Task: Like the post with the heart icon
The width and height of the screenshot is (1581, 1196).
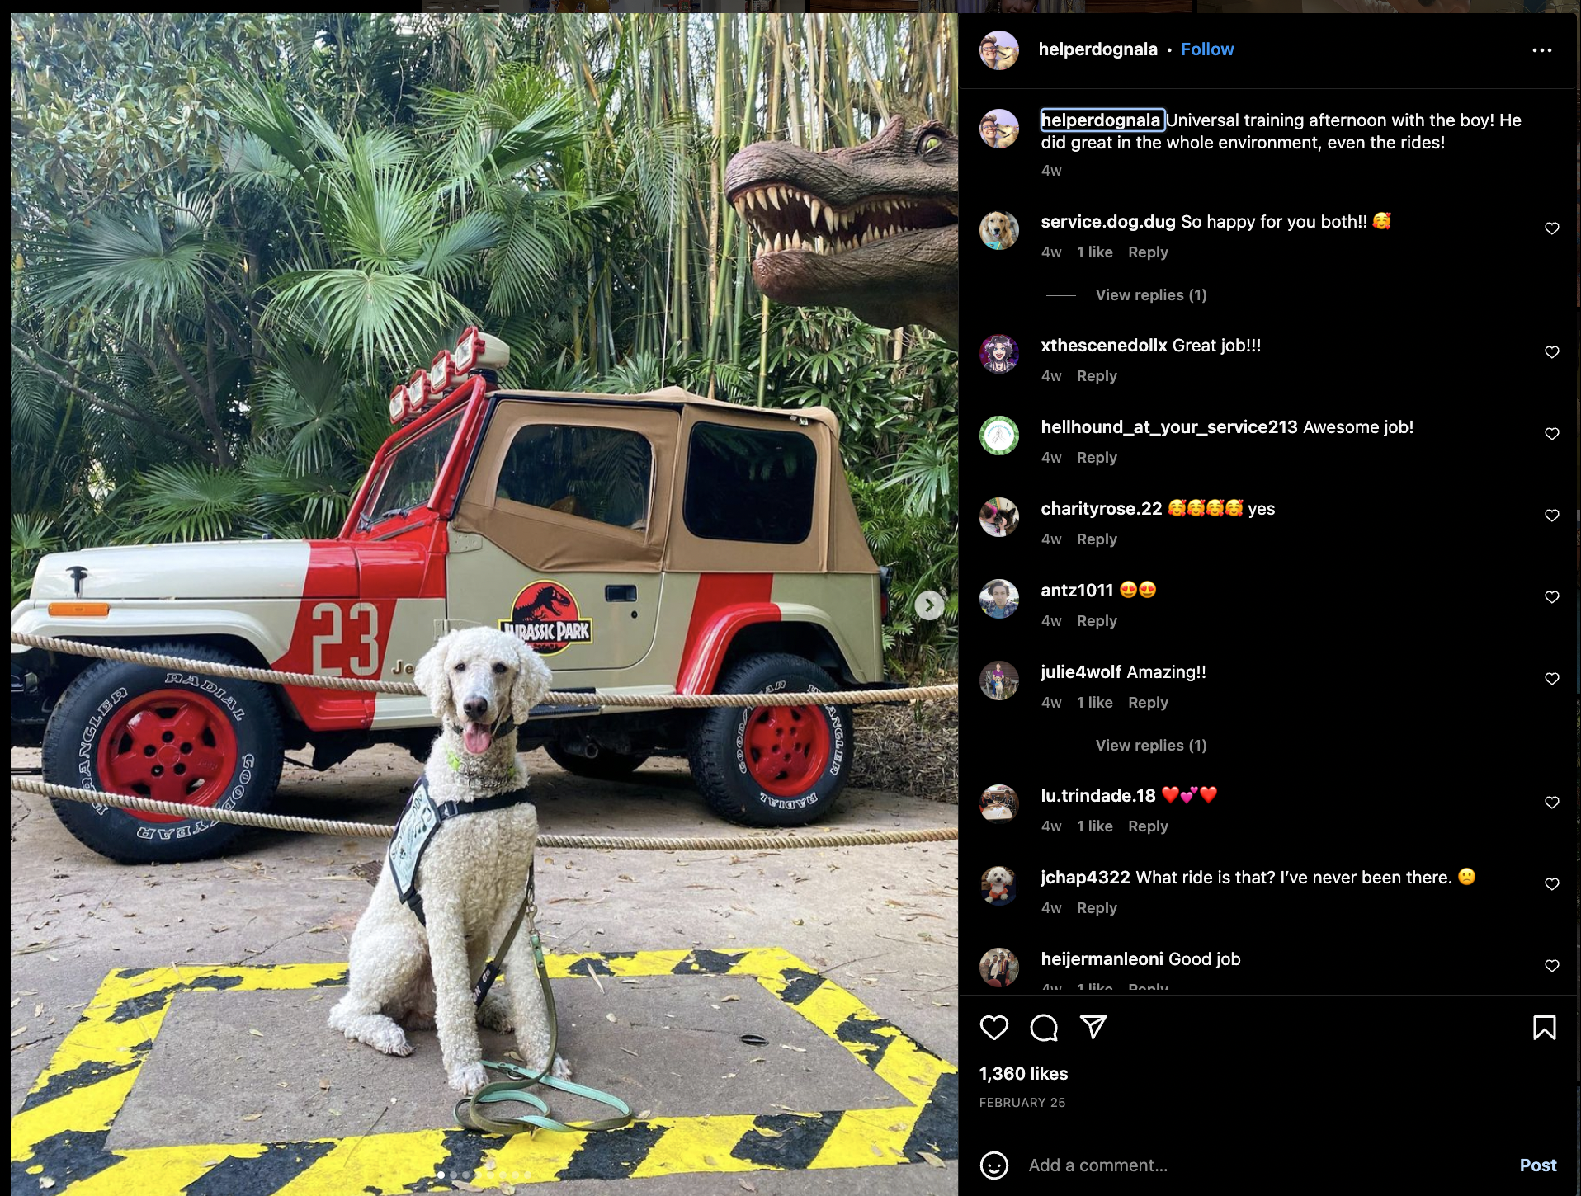Action: point(994,1028)
